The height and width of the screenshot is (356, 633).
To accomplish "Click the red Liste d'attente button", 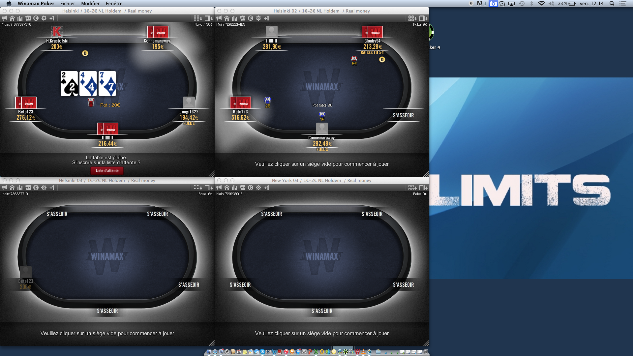I will point(107,170).
